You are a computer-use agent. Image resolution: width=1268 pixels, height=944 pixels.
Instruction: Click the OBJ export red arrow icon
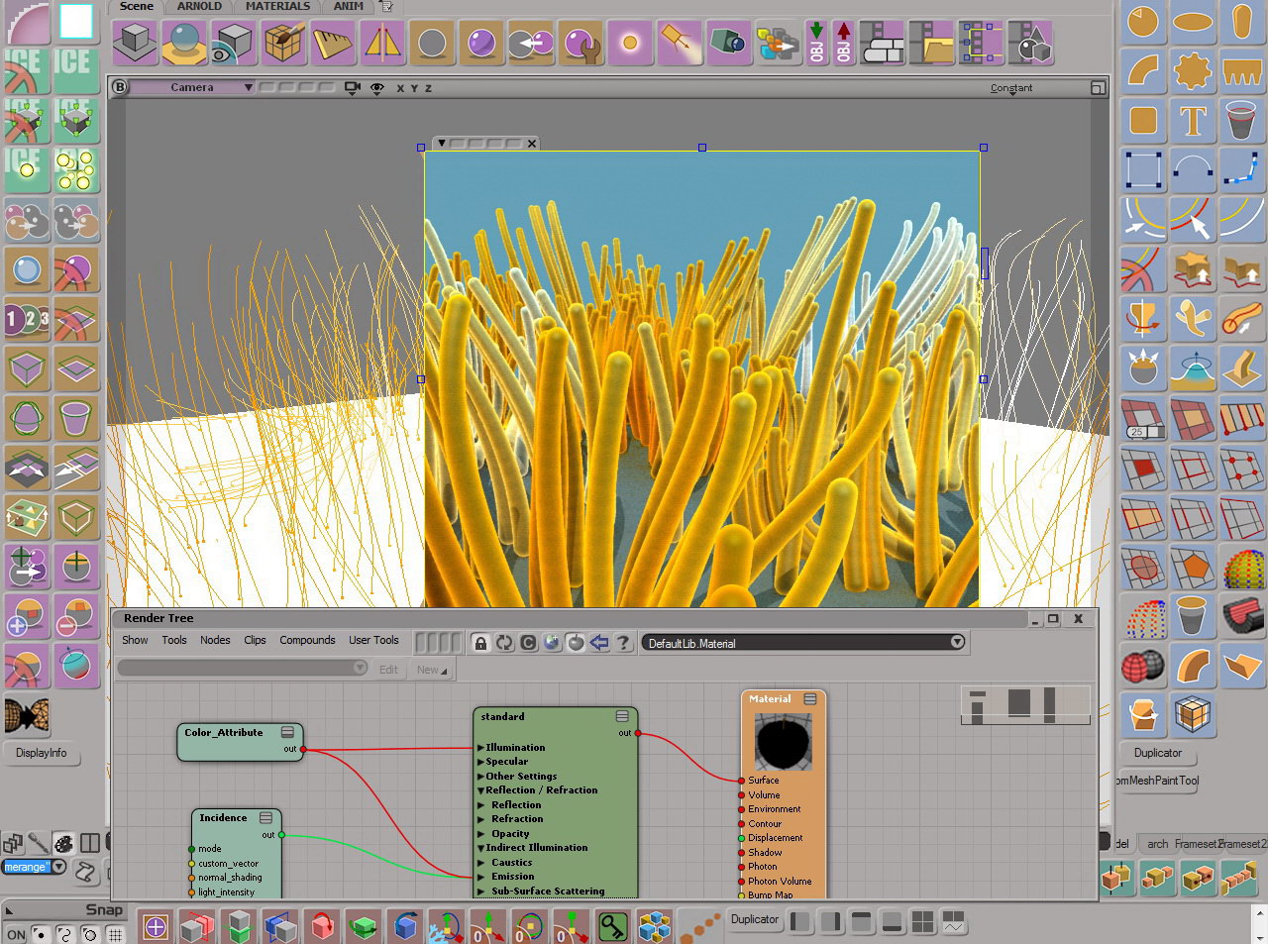click(843, 43)
